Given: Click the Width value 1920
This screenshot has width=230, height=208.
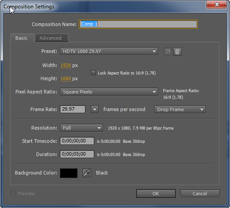Looking at the screenshot, I should coord(66,65).
